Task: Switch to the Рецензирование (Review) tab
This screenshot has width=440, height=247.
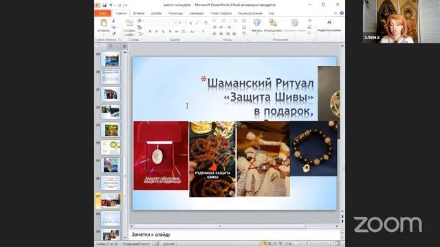Action: coord(250,13)
